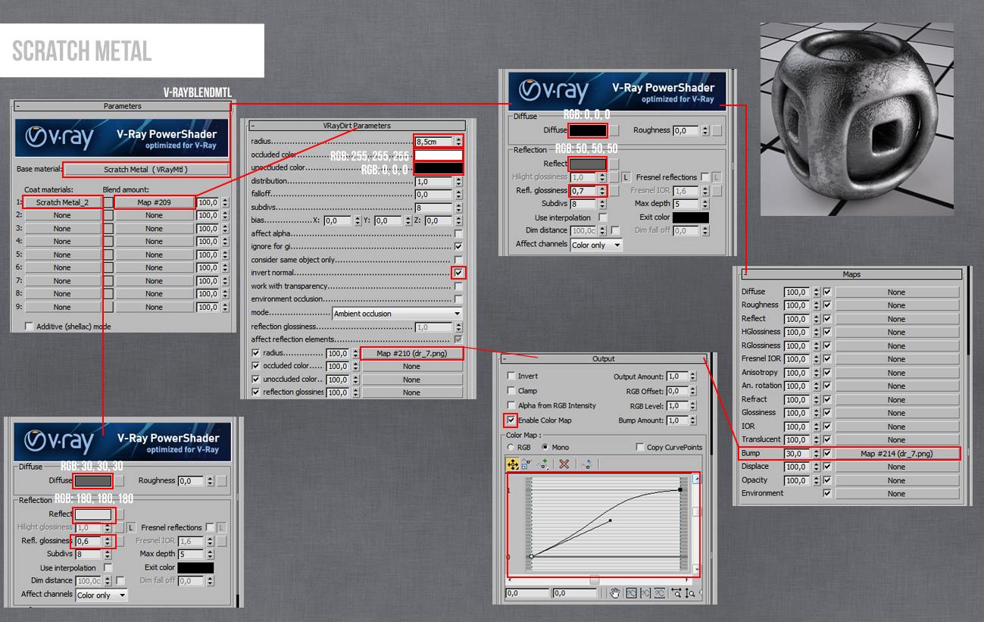
Task: Toggle the affect alpha checkbox
Action: (458, 233)
